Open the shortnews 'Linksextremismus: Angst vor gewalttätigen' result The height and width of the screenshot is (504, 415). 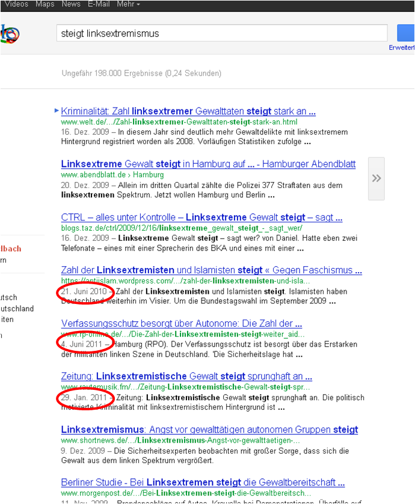(x=209, y=430)
